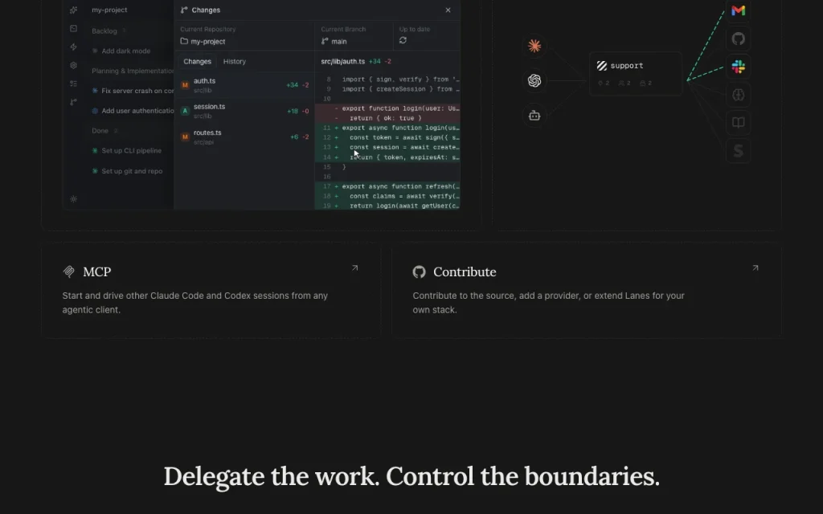Expand the Planning & Implementation section
Image resolution: width=823 pixels, height=514 pixels.
click(x=133, y=71)
